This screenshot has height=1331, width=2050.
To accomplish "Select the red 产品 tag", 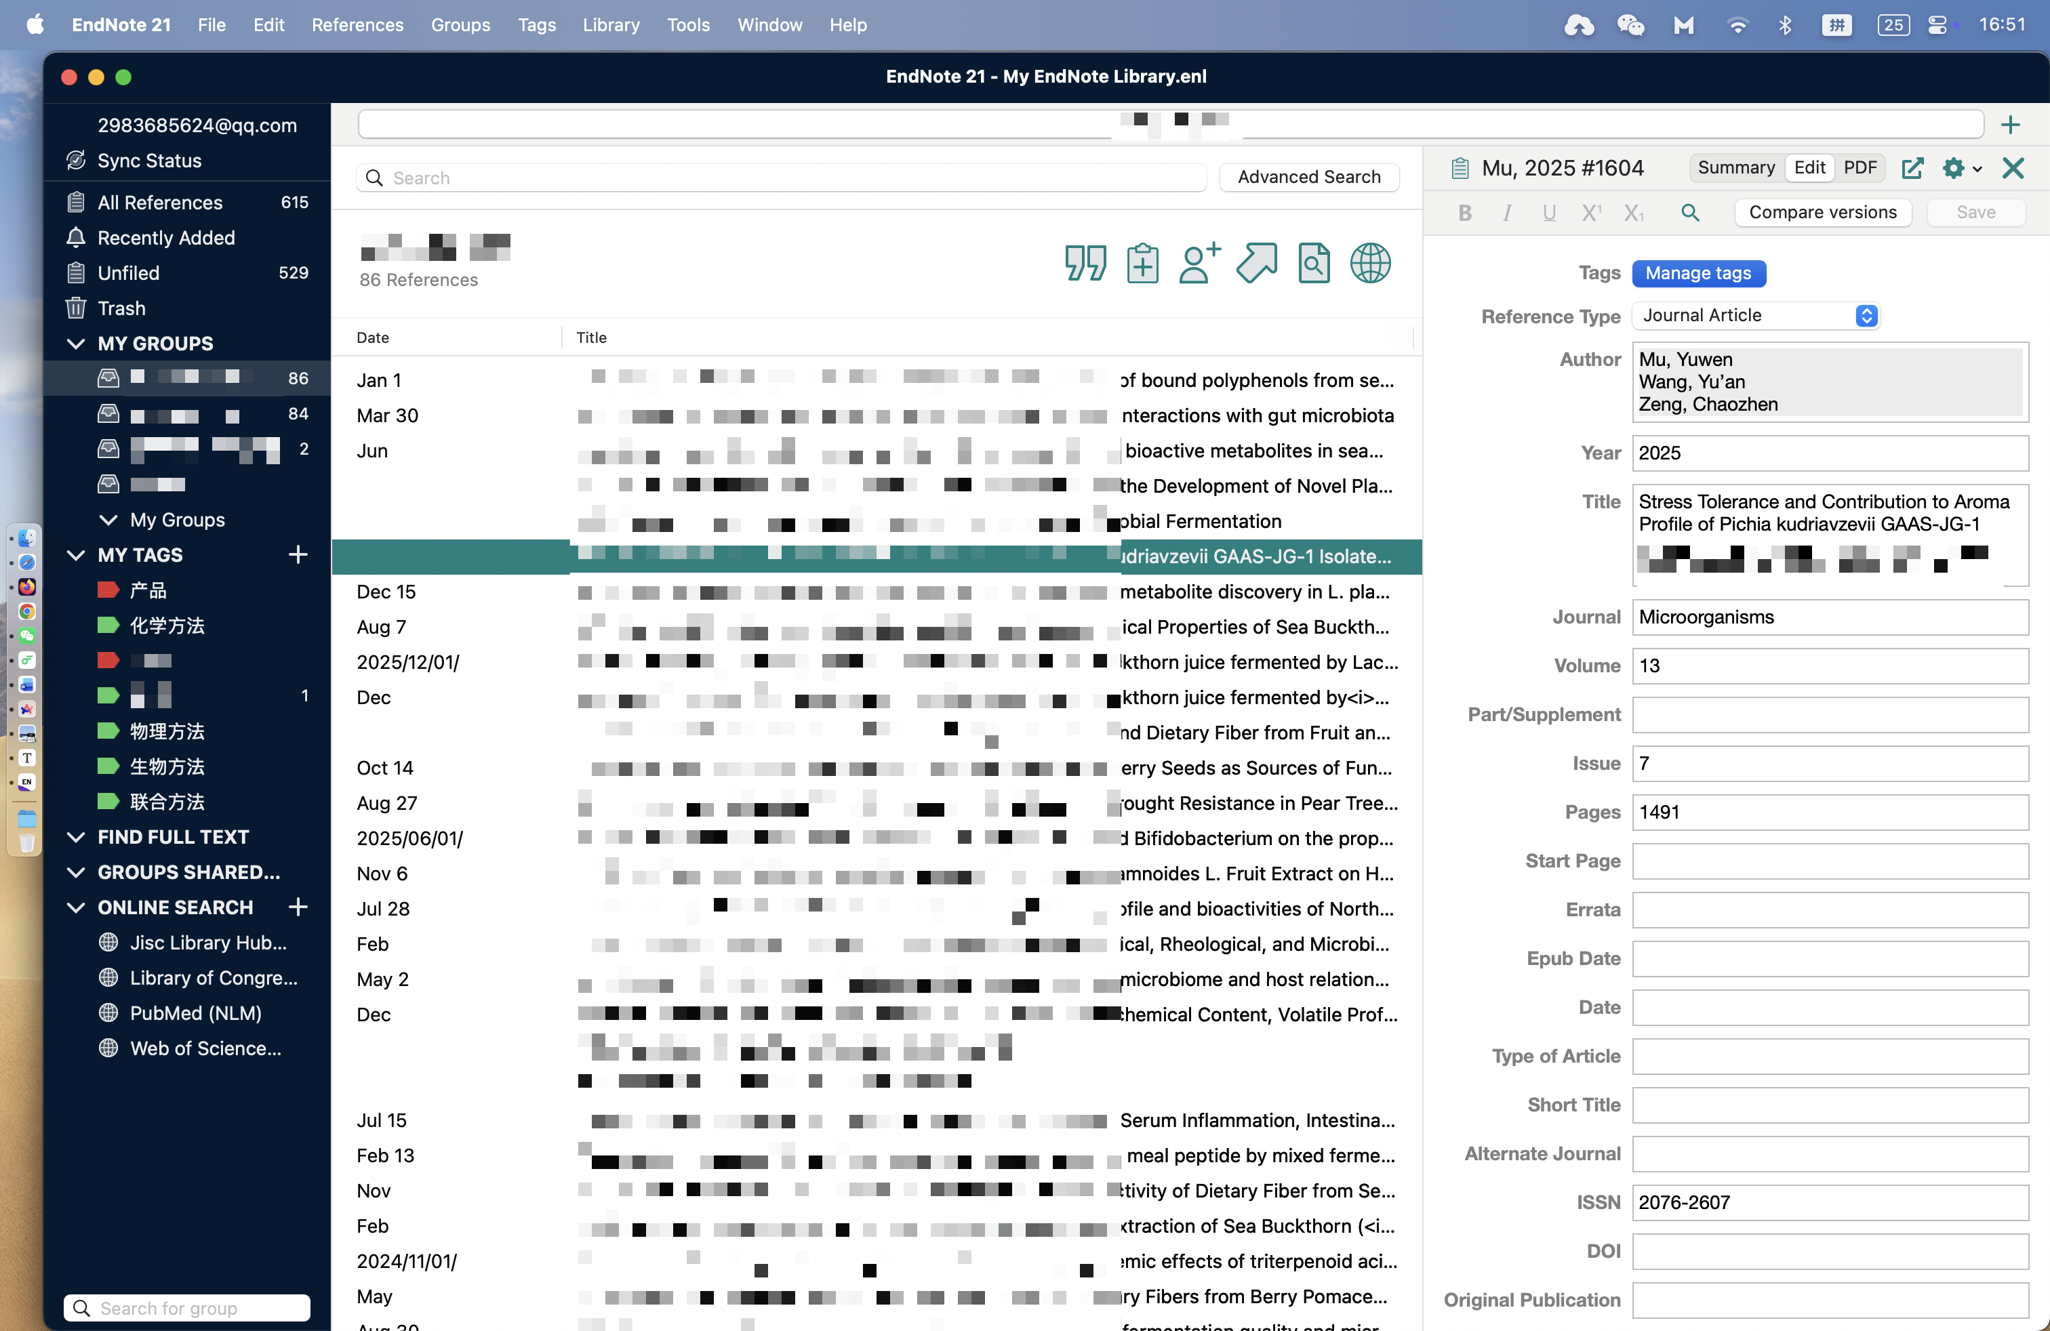I will pos(147,590).
